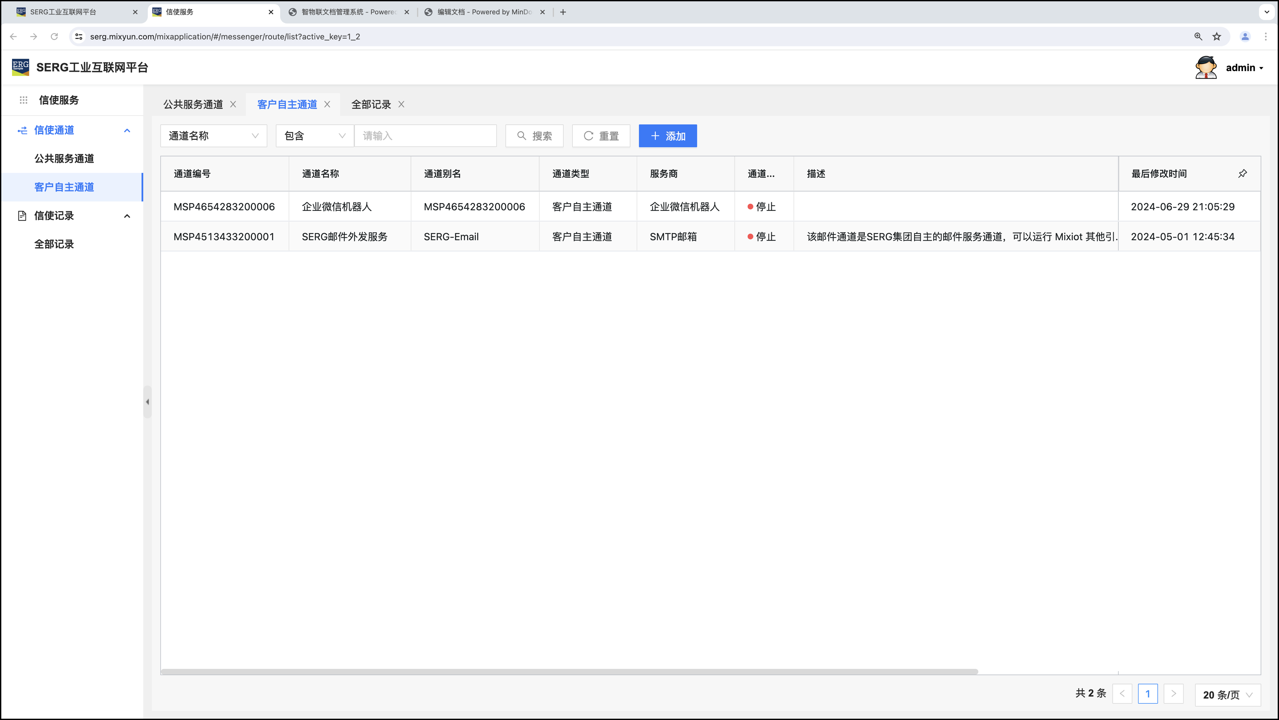Collapse the 信使通道 sidebar group

coord(127,131)
